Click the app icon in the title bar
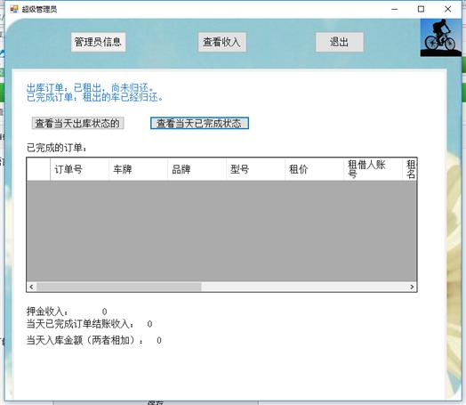The height and width of the screenshot is (405, 466). point(13,9)
